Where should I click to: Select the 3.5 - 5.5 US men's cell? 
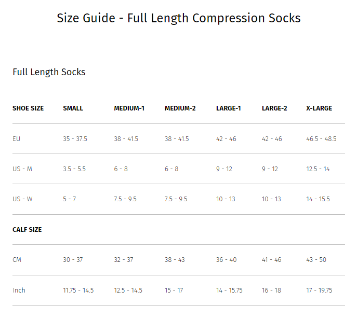coord(74,169)
